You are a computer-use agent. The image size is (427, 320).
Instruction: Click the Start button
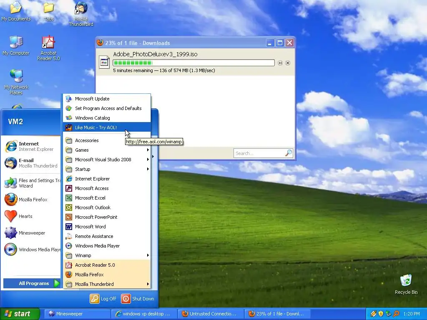pyautogui.click(x=20, y=314)
